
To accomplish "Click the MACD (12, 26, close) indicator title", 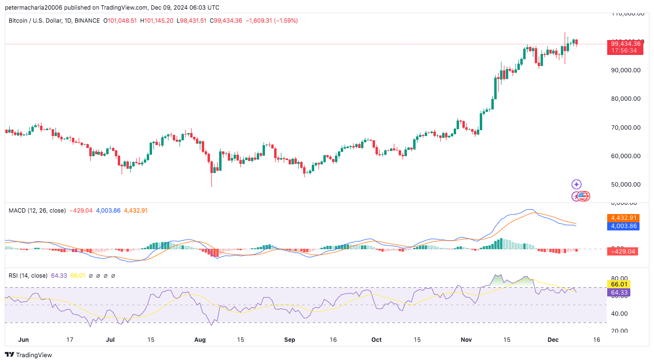I will click(37, 211).
